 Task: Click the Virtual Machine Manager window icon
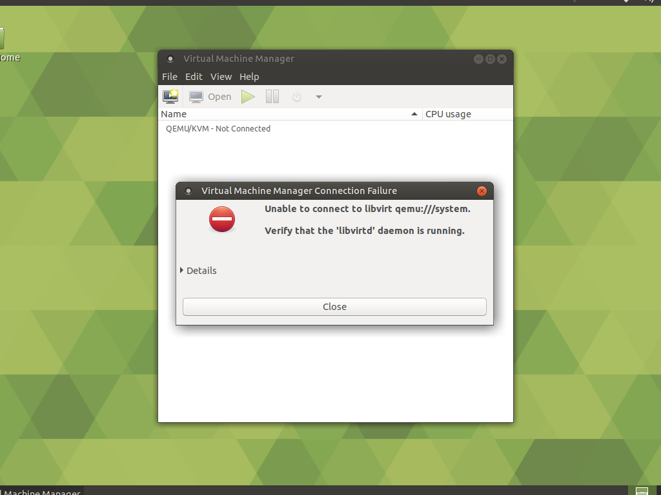click(x=170, y=59)
